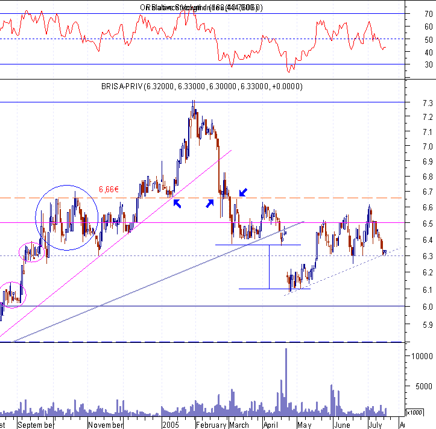Click the November label on the time axis

click(106, 425)
